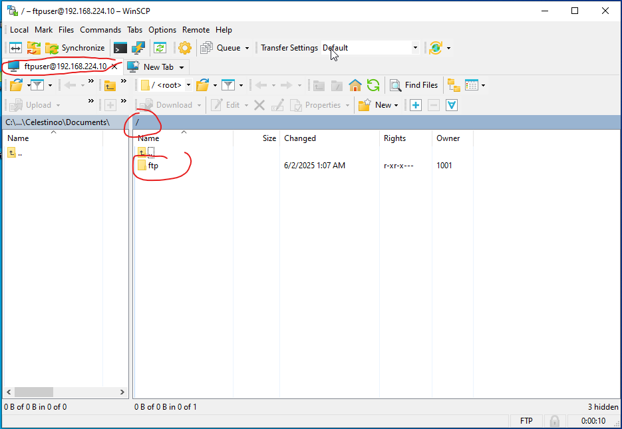Toggle the remote directory tree panel
This screenshot has width=622, height=429.
tap(454, 85)
